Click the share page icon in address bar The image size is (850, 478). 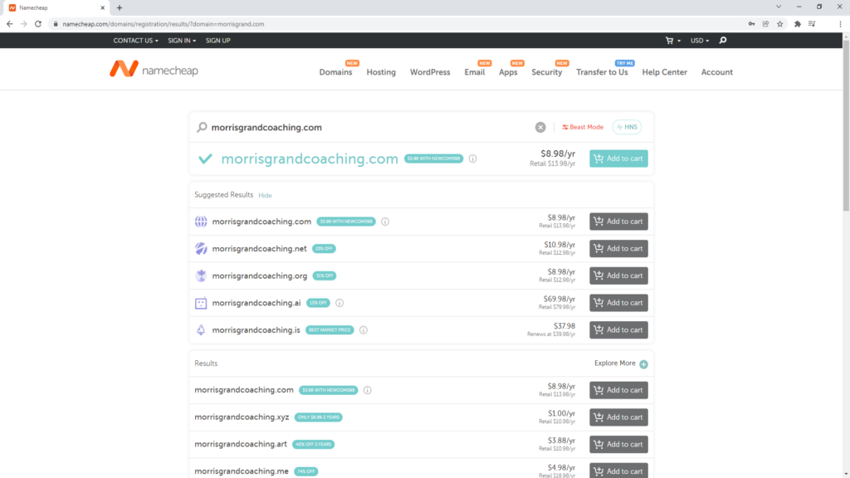(x=765, y=24)
